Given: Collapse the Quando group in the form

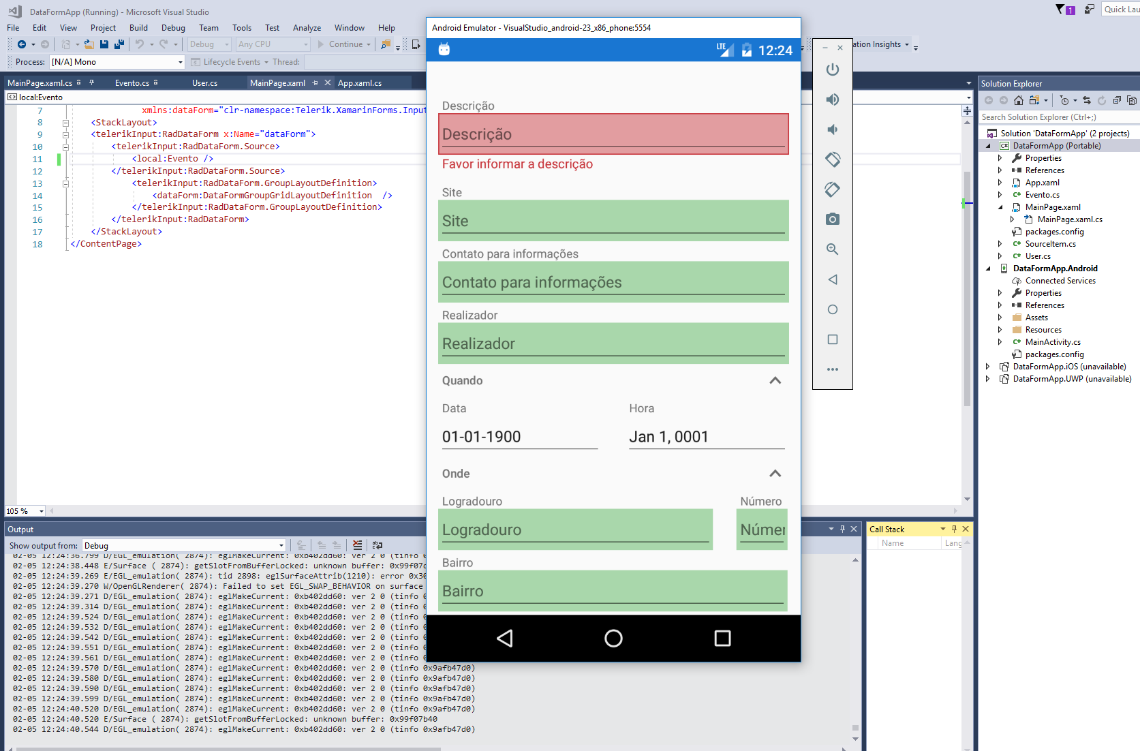Looking at the screenshot, I should 775,381.
